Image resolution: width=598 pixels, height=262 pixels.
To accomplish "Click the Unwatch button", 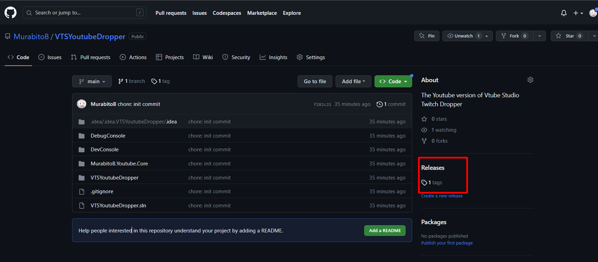I will coord(462,36).
